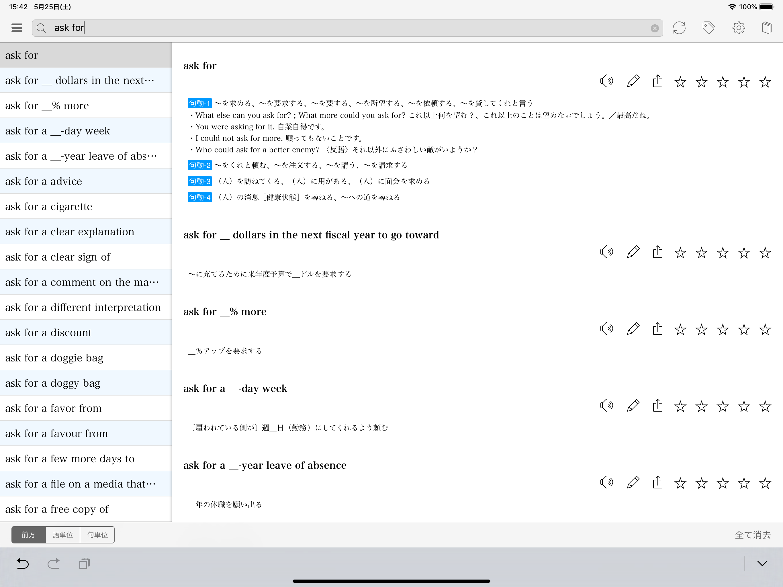Give 'ask for a __-day week' three stars
This screenshot has width=783, height=587.
pos(723,406)
